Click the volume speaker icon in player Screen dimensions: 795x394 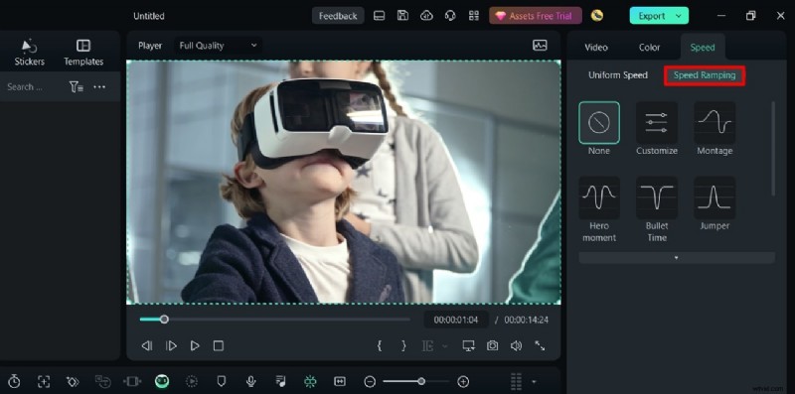(x=516, y=346)
